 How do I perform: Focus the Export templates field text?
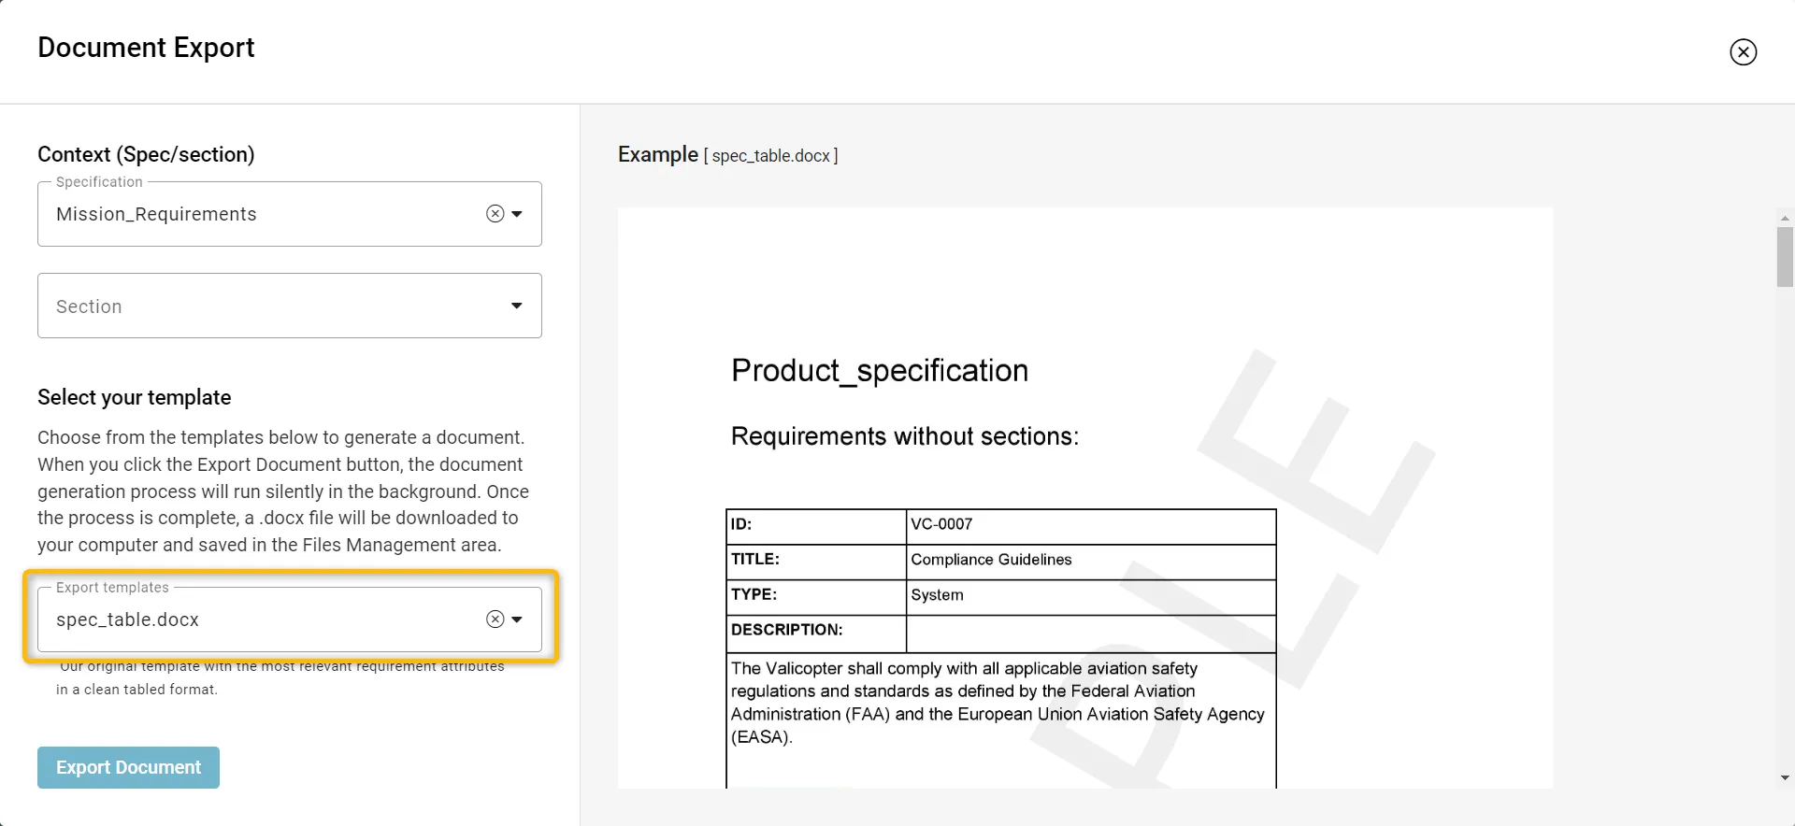262,619
